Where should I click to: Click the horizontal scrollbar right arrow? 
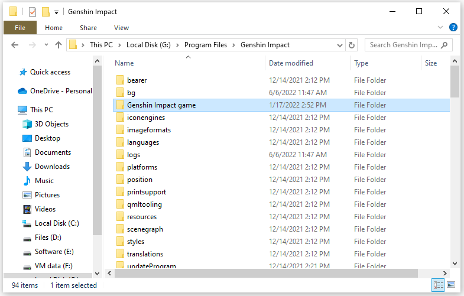tap(444, 273)
